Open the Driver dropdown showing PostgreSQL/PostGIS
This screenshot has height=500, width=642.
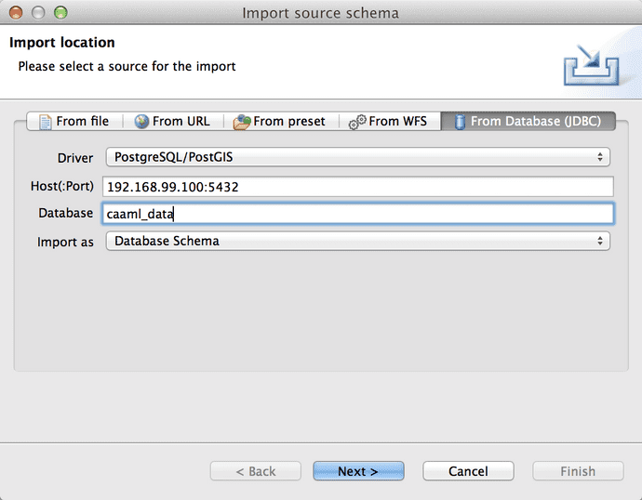[x=357, y=157]
